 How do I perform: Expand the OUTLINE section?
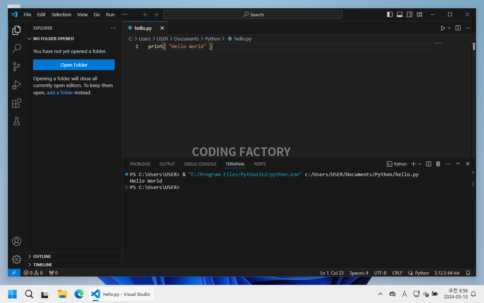tap(42, 256)
